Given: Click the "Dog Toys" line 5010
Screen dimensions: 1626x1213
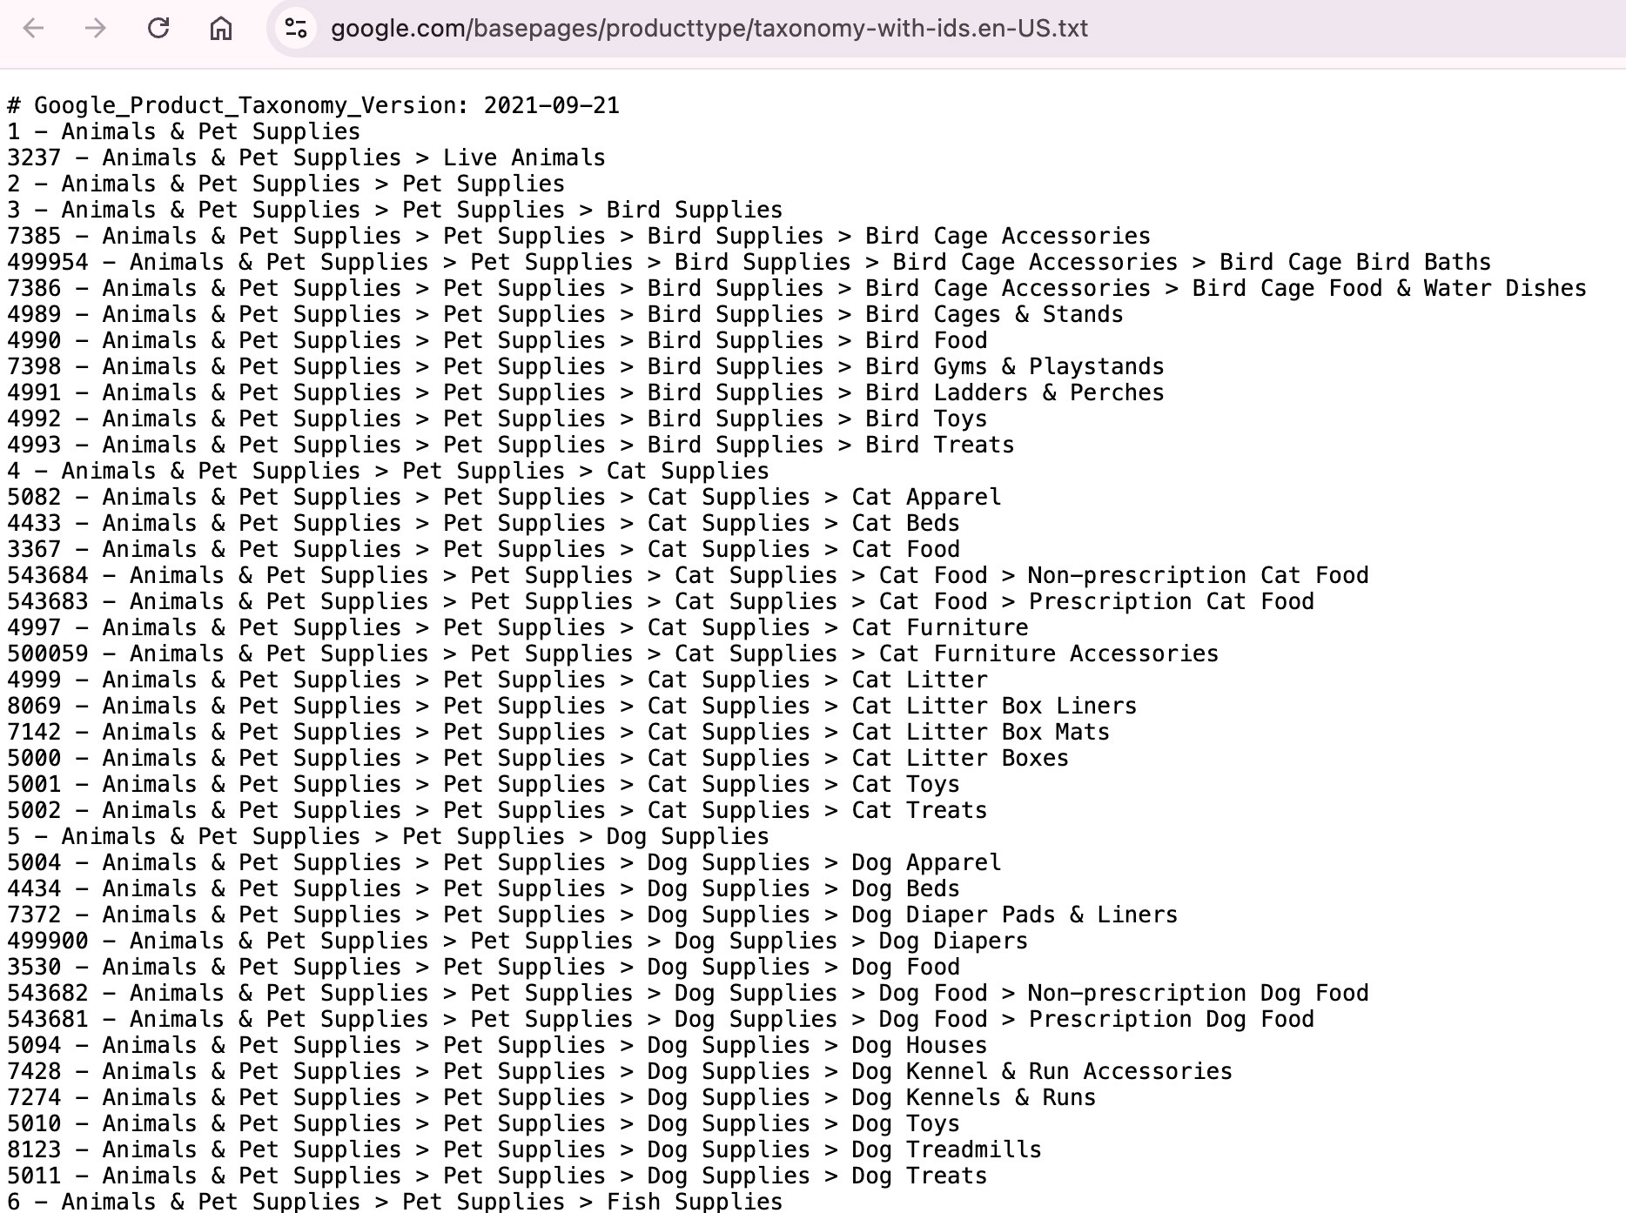Looking at the screenshot, I should click(483, 1123).
